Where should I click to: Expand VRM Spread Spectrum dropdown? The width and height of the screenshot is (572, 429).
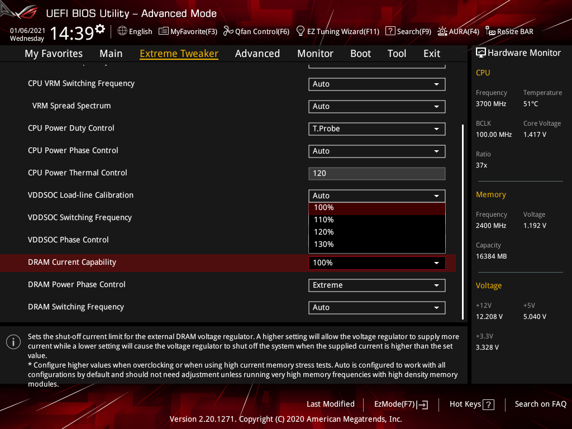pyautogui.click(x=377, y=107)
